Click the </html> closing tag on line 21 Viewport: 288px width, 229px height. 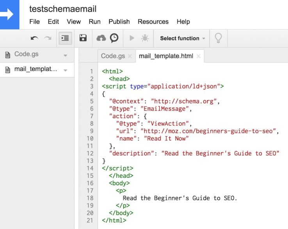point(114,220)
